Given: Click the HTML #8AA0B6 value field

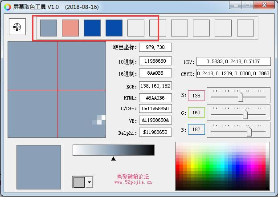Looking at the screenshot, I should tap(155, 98).
